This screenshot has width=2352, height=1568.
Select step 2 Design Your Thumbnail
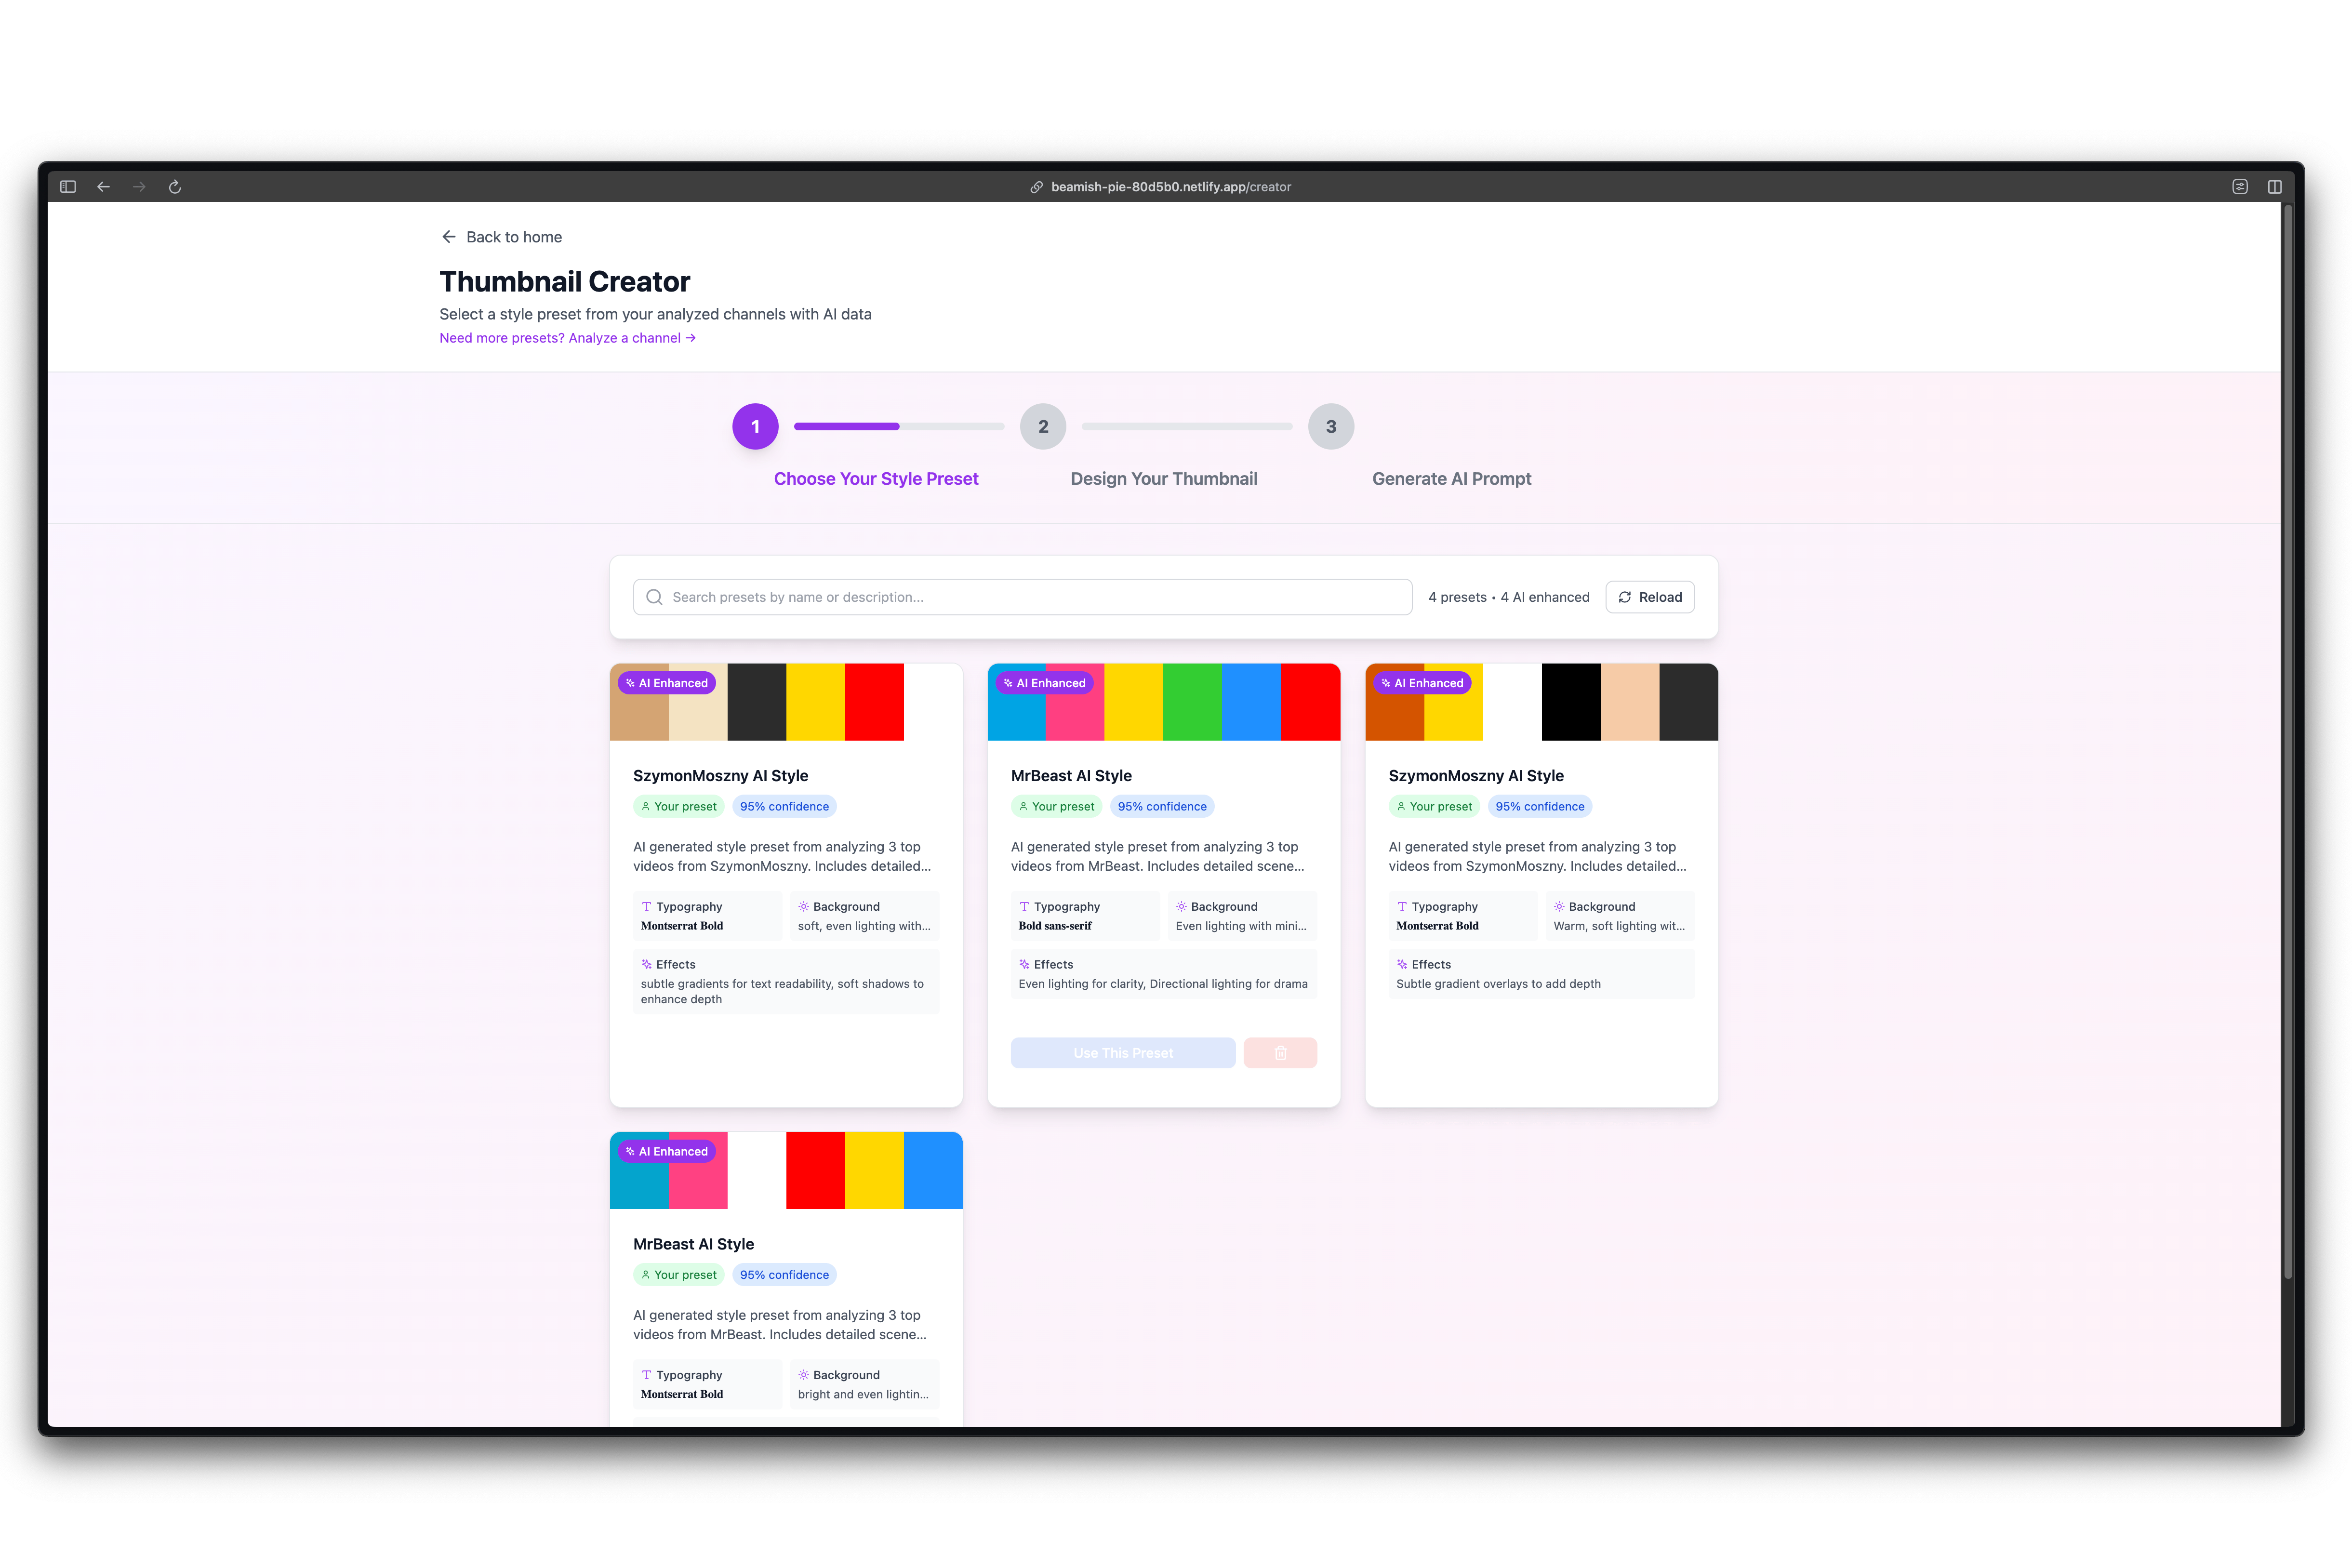[1043, 426]
